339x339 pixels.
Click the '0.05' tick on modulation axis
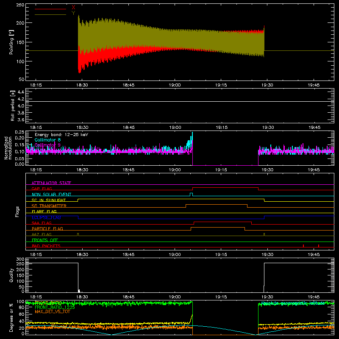[19, 158]
